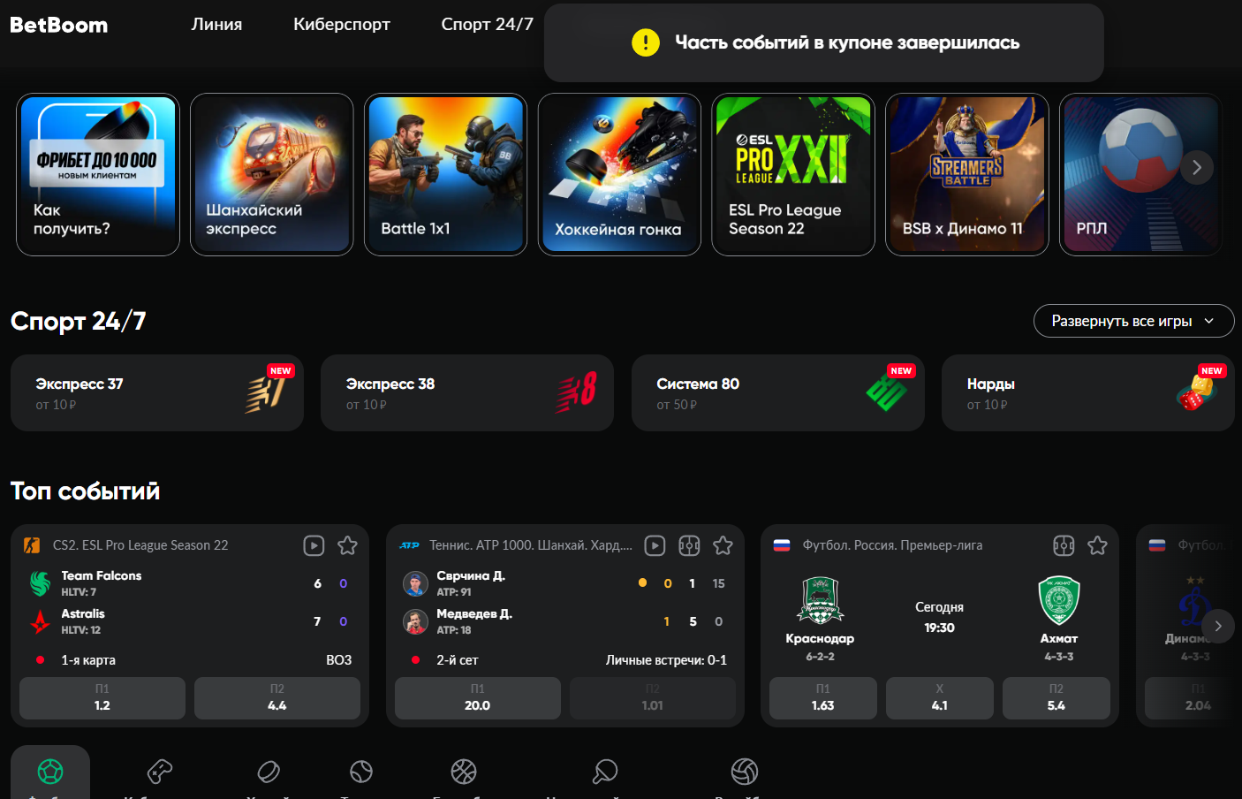Favorite the ATP Shanghai tennis match
This screenshot has width=1242, height=799.
pos(723,545)
